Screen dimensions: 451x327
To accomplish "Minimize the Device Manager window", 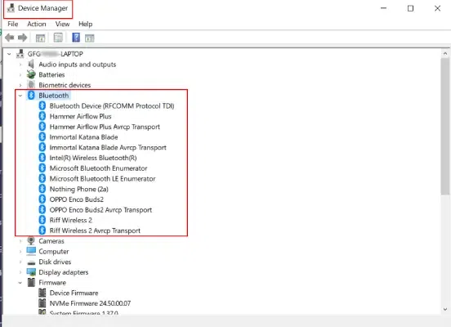I will (383, 8).
